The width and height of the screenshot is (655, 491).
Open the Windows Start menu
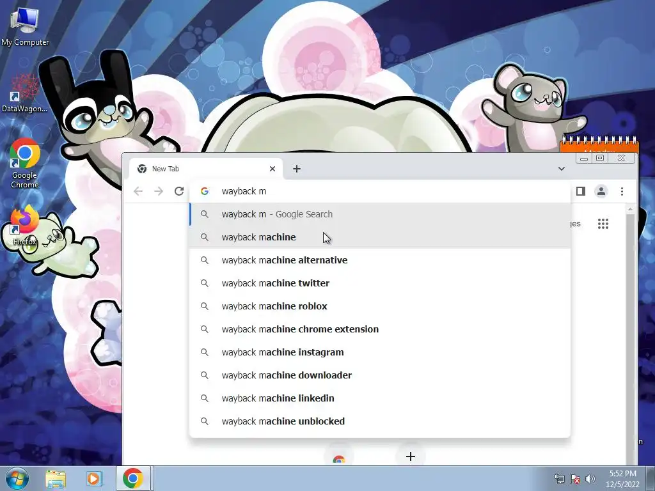click(x=16, y=478)
